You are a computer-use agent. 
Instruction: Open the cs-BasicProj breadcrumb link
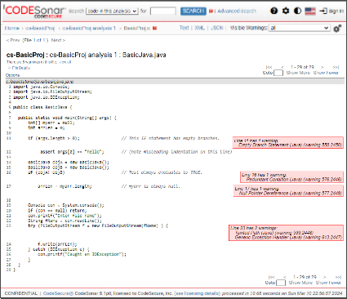click(40, 28)
